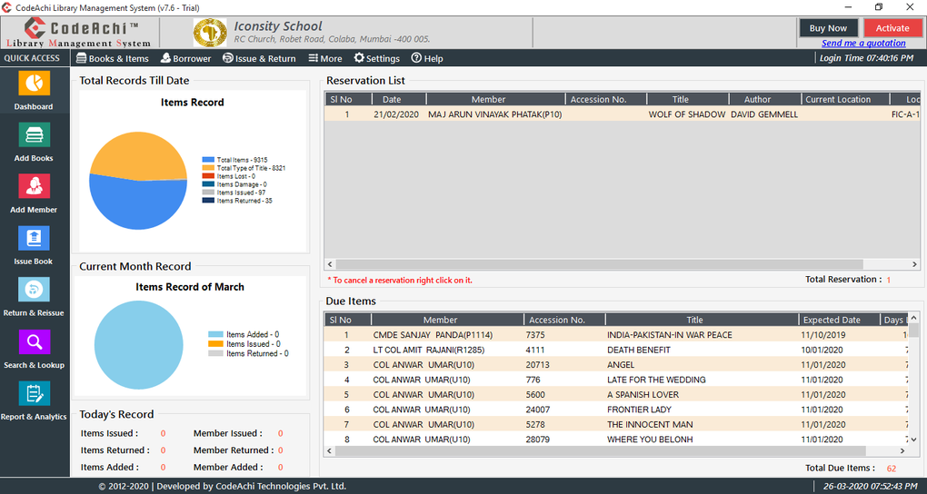Click the Iconsity School logo emblem
927x494 pixels.
pos(210,33)
